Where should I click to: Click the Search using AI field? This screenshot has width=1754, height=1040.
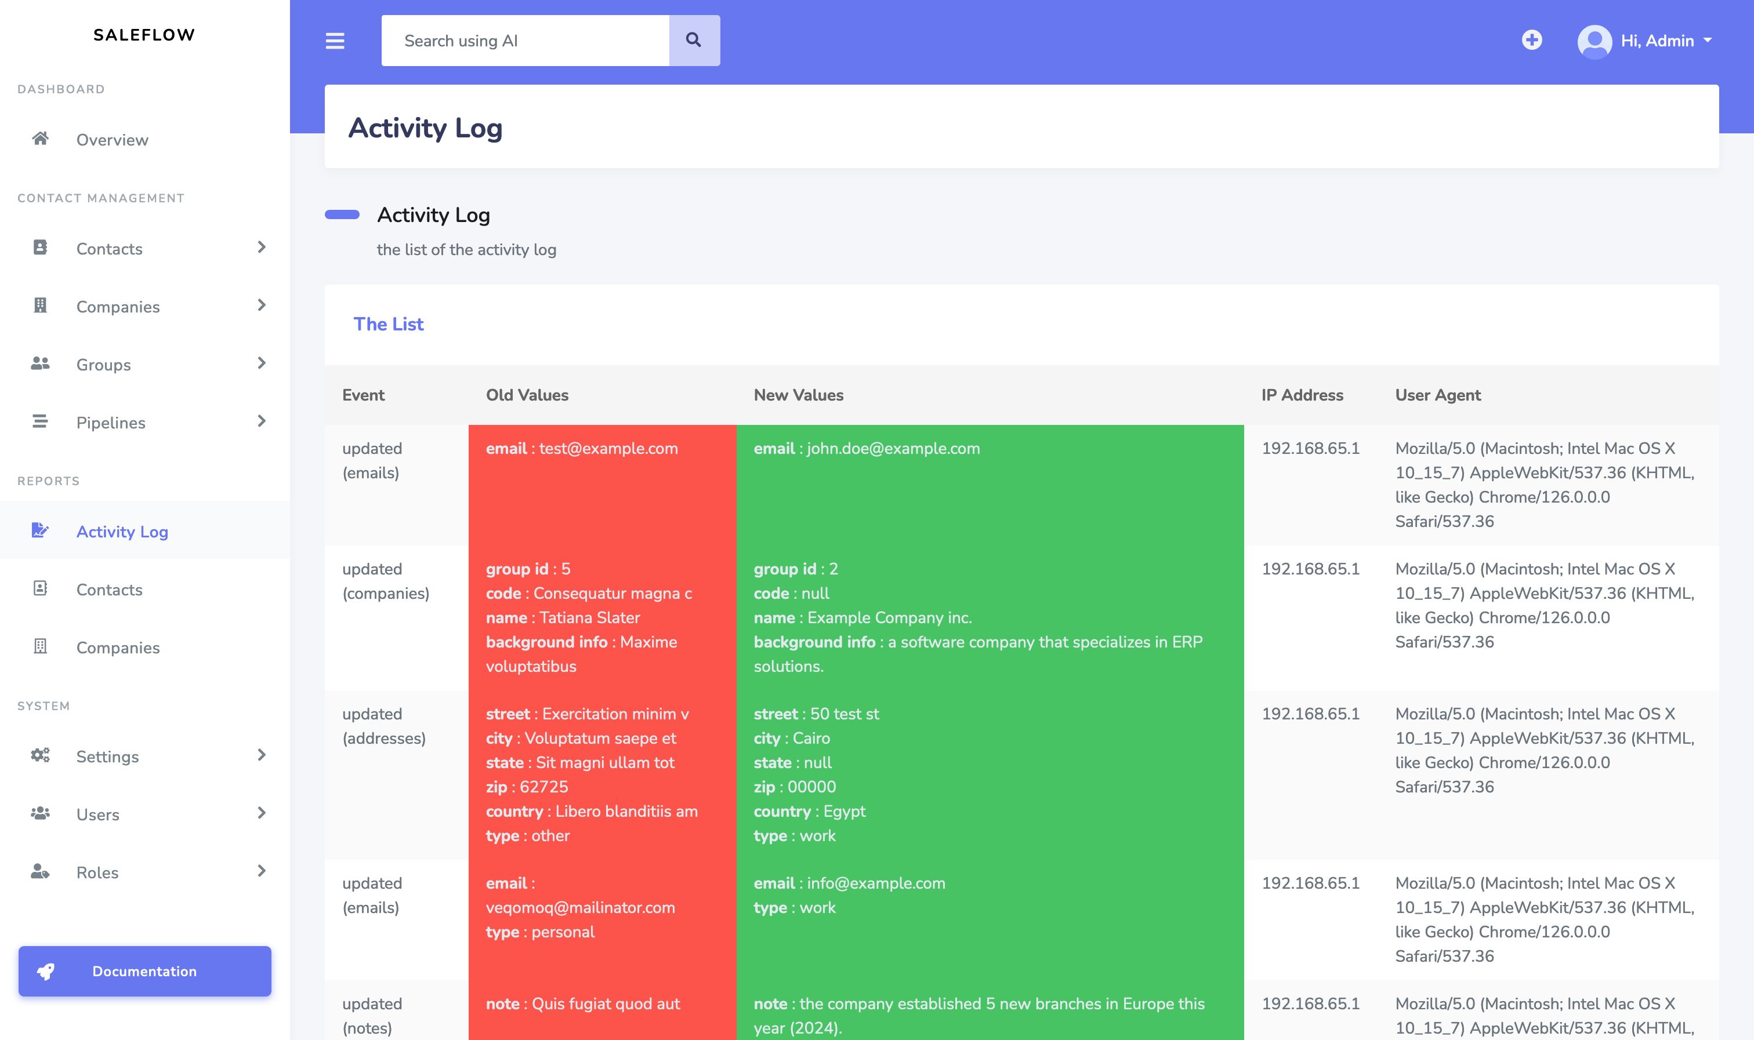click(525, 41)
